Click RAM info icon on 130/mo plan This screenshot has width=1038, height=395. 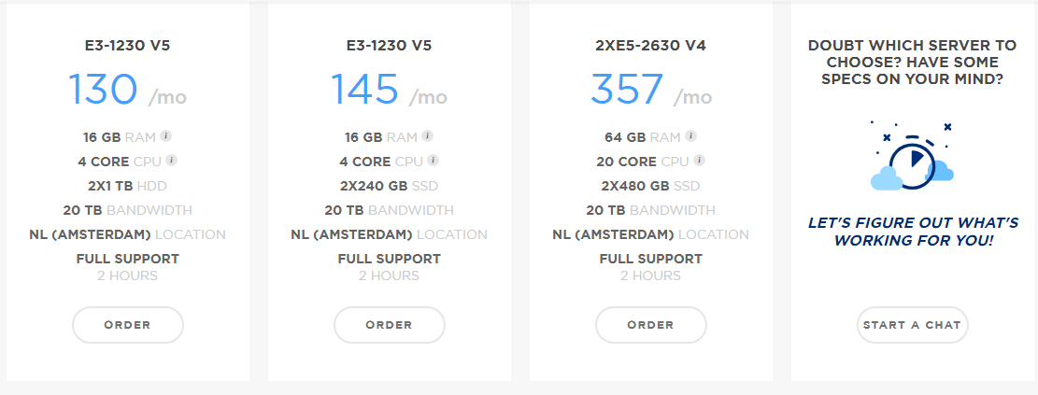[x=166, y=136]
